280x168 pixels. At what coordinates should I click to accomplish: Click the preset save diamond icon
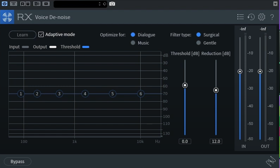click(x=105, y=4)
